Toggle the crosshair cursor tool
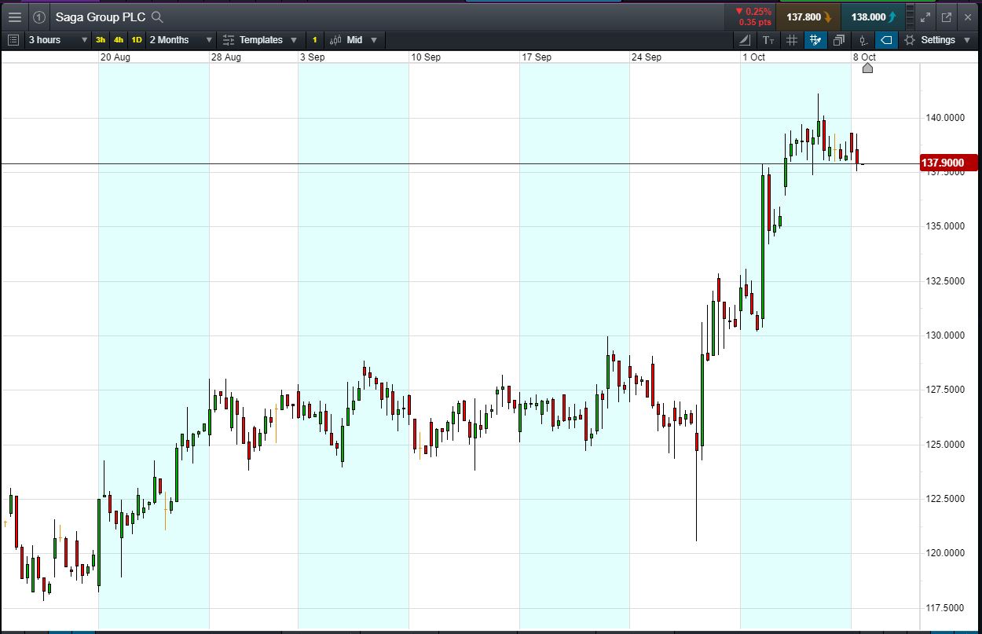Viewport: 982px width, 634px height. tap(815, 39)
